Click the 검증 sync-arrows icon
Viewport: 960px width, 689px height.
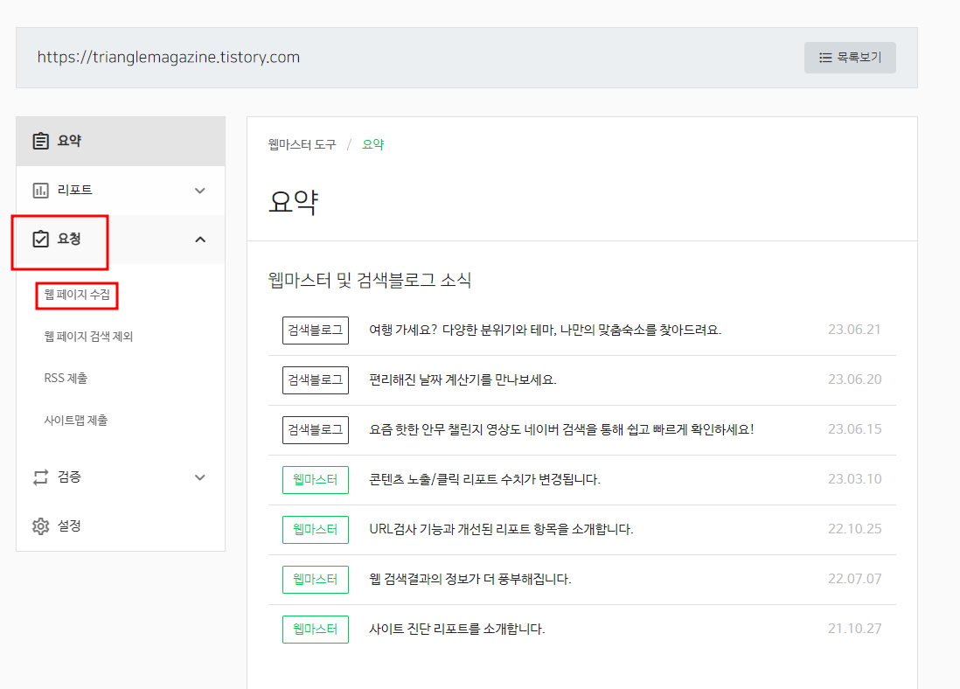tap(40, 477)
